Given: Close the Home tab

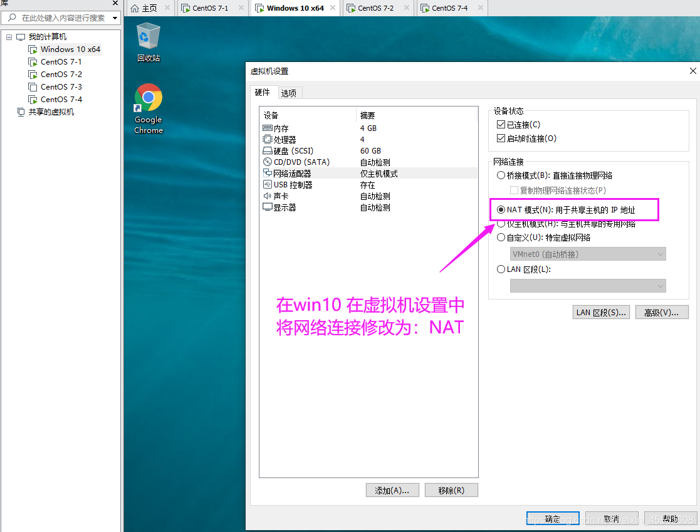Looking at the screenshot, I should [167, 8].
